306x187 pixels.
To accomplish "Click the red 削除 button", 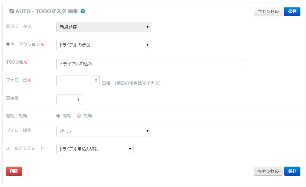I will (x=14, y=171).
